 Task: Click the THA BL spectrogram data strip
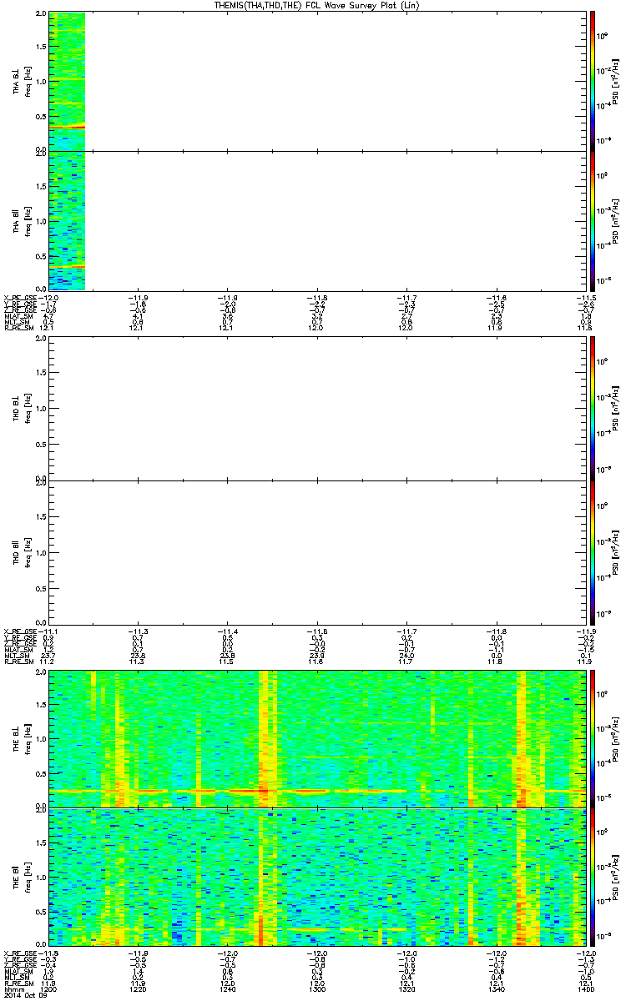click(67, 81)
